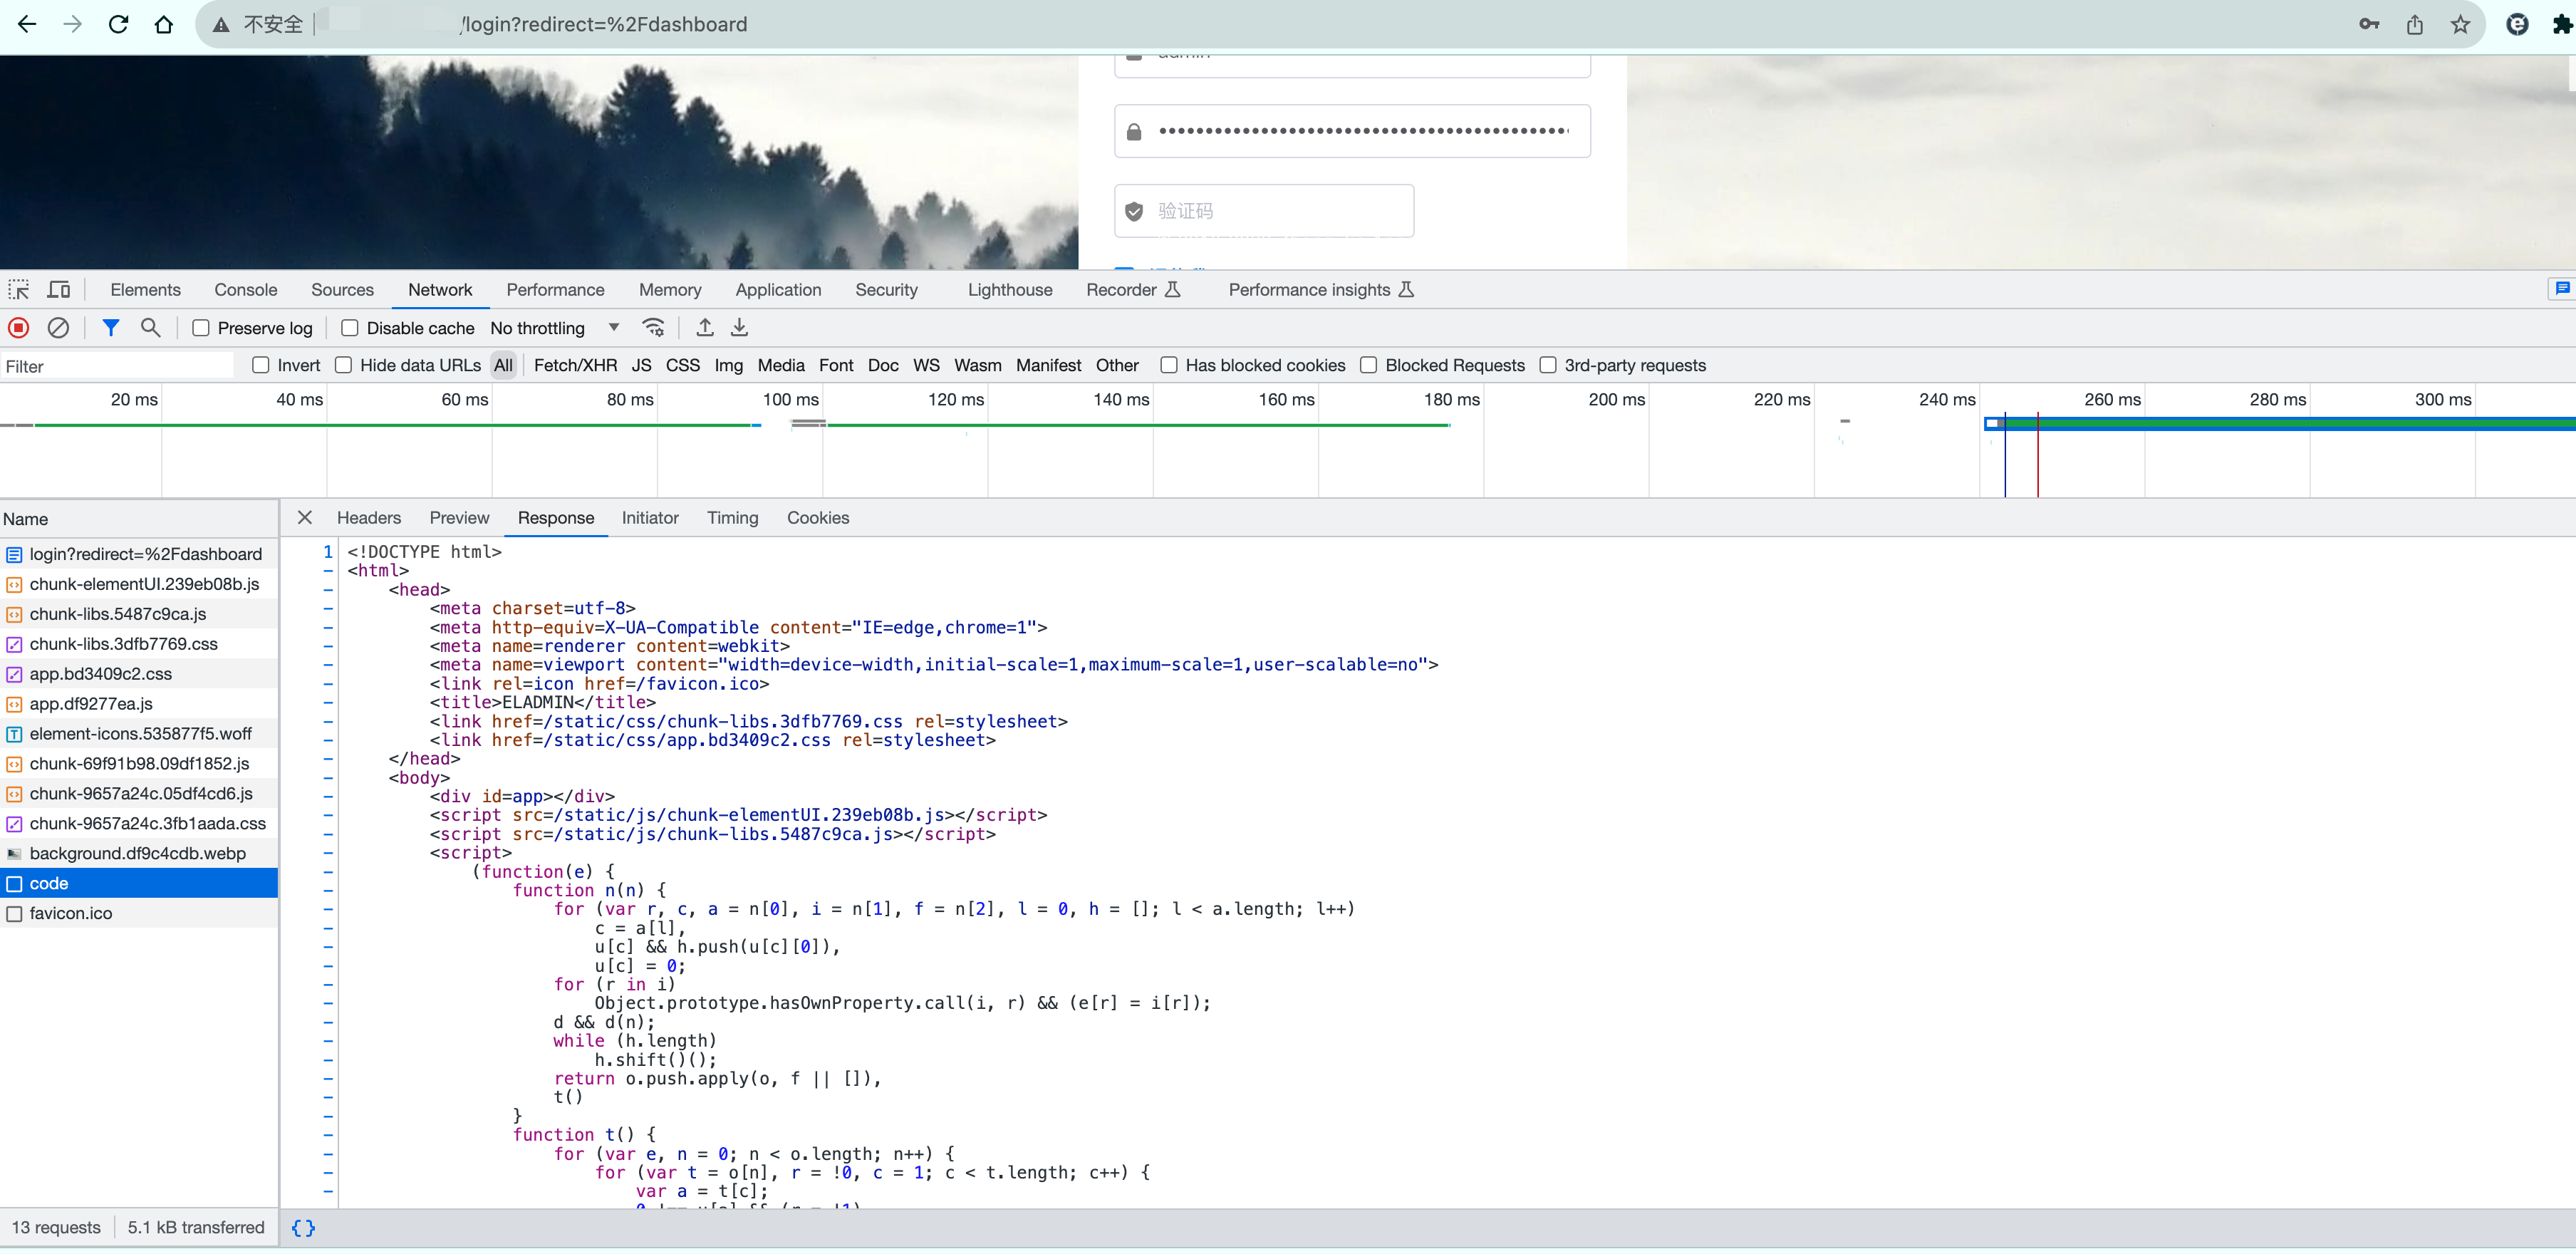Filter requests by Img type
The width and height of the screenshot is (2576, 1254).
729,365
